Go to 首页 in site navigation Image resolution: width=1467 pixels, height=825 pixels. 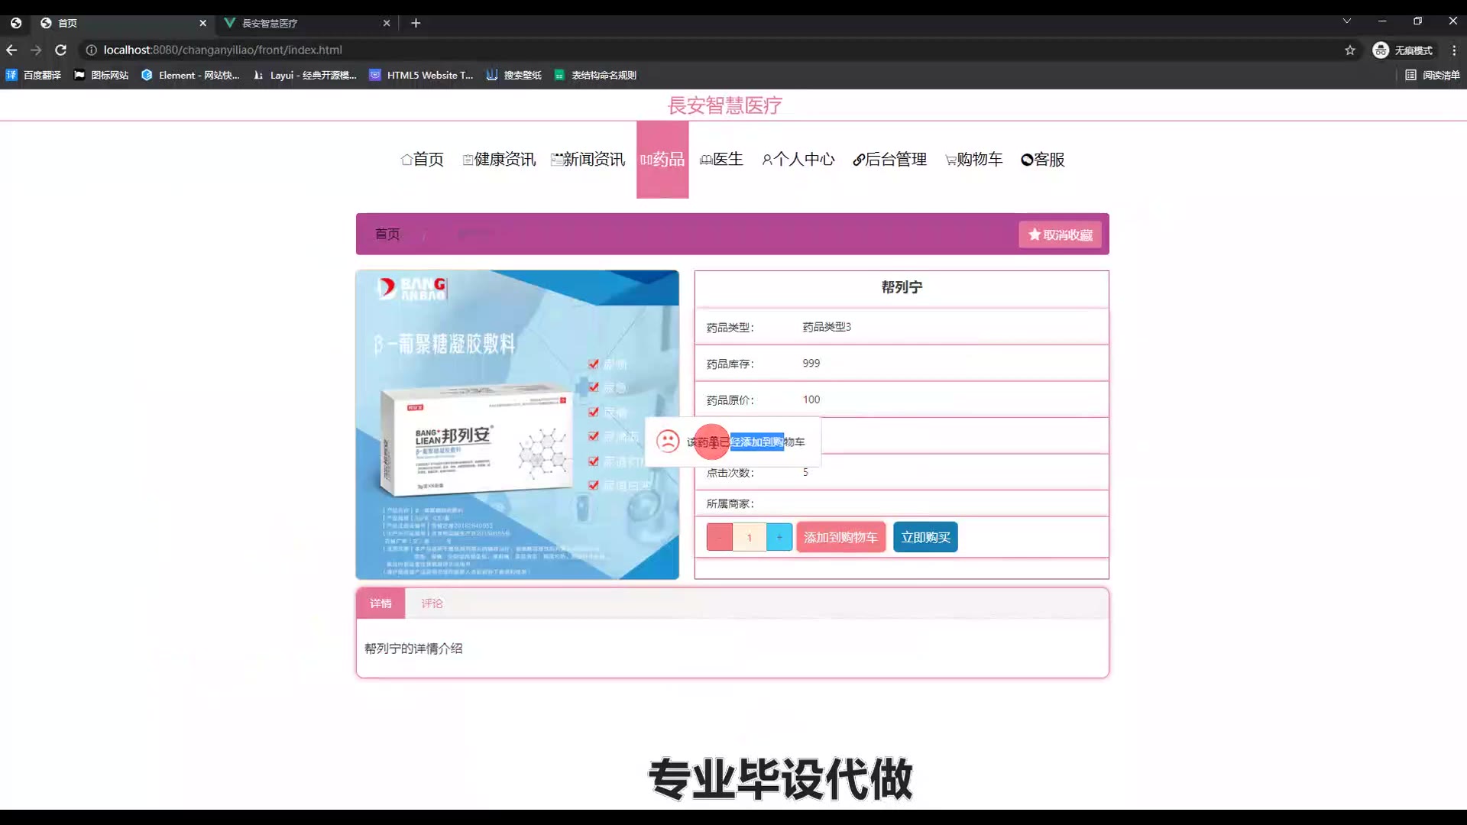(423, 159)
